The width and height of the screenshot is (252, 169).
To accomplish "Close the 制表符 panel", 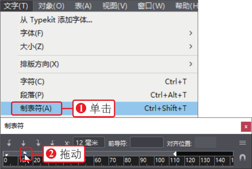I will point(246,127).
